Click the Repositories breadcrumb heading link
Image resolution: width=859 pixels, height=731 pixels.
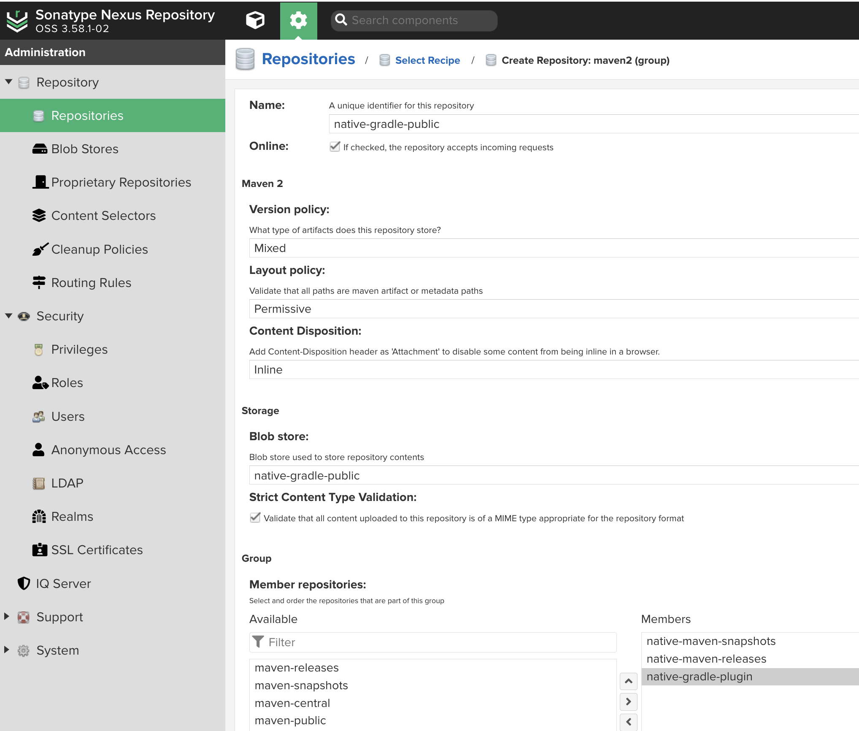coord(308,59)
